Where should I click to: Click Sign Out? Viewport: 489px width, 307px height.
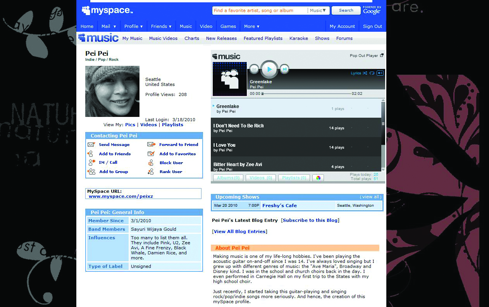pos(372,26)
